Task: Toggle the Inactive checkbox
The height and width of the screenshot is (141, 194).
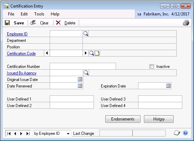Action: tap(152, 66)
